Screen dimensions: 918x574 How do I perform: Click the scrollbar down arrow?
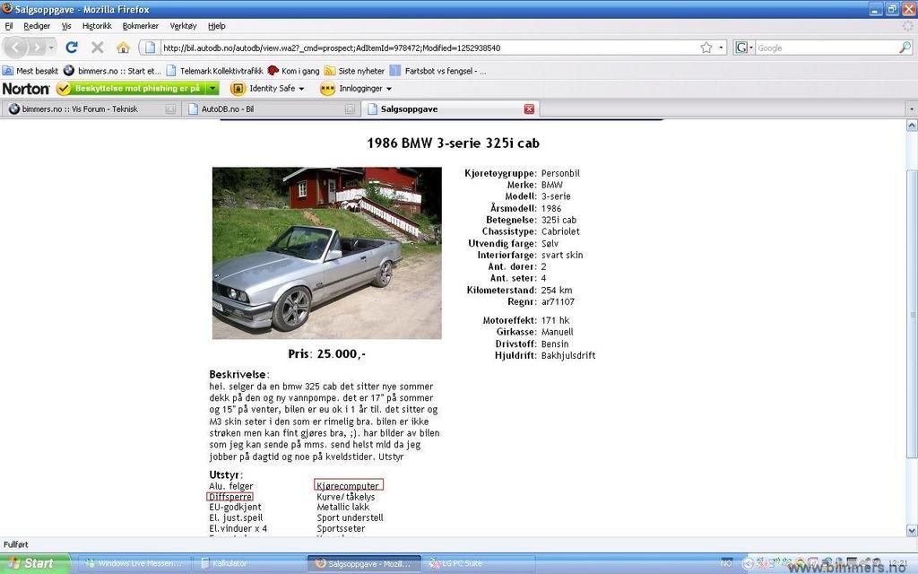(912, 531)
